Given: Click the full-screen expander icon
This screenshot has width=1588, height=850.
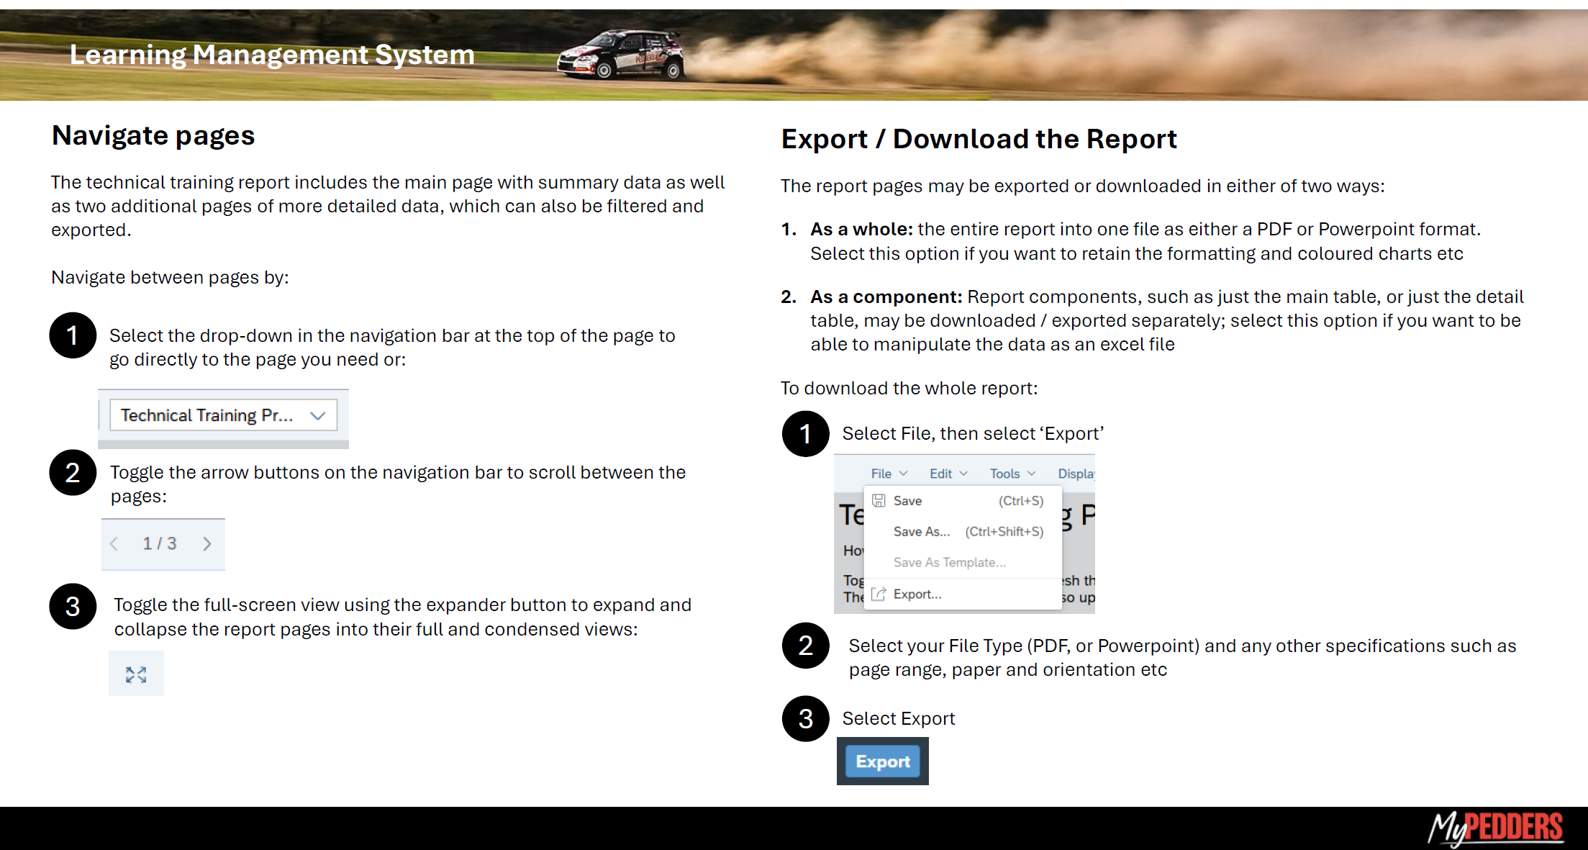Looking at the screenshot, I should coord(136,674).
